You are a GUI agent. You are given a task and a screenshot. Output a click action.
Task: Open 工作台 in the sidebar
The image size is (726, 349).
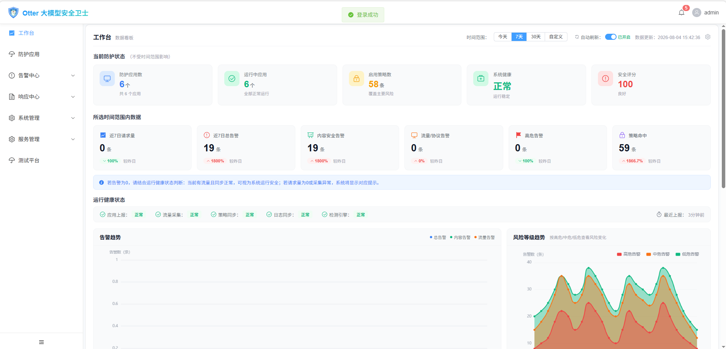click(41, 33)
